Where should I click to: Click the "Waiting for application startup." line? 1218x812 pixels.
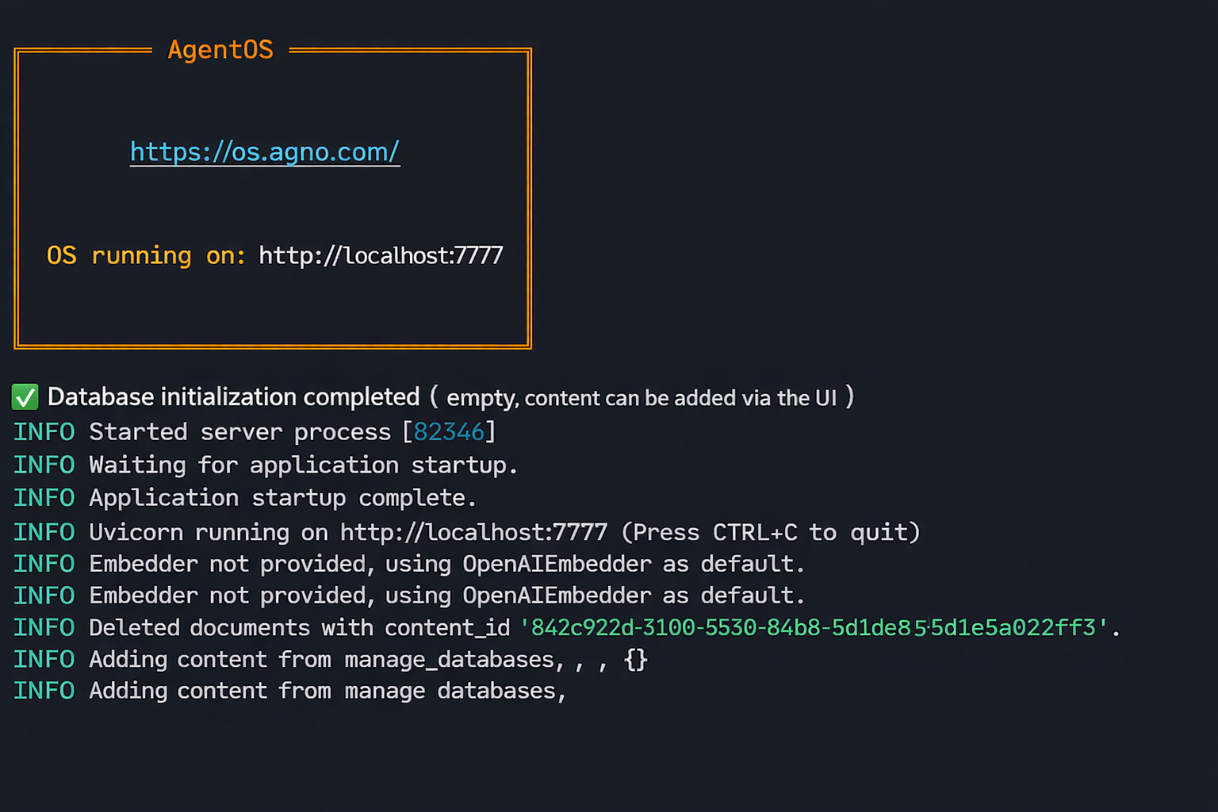click(x=303, y=465)
